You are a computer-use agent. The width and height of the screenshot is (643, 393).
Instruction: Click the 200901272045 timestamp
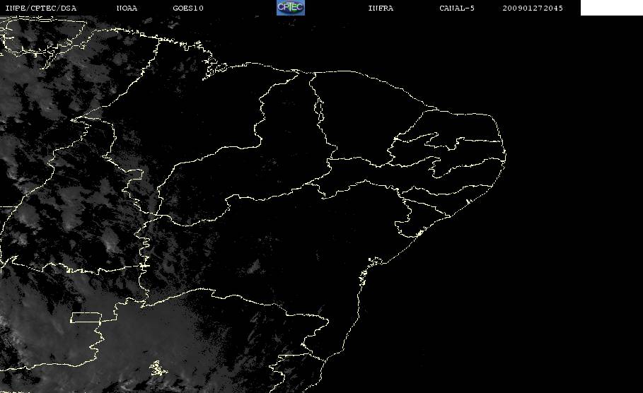(533, 8)
